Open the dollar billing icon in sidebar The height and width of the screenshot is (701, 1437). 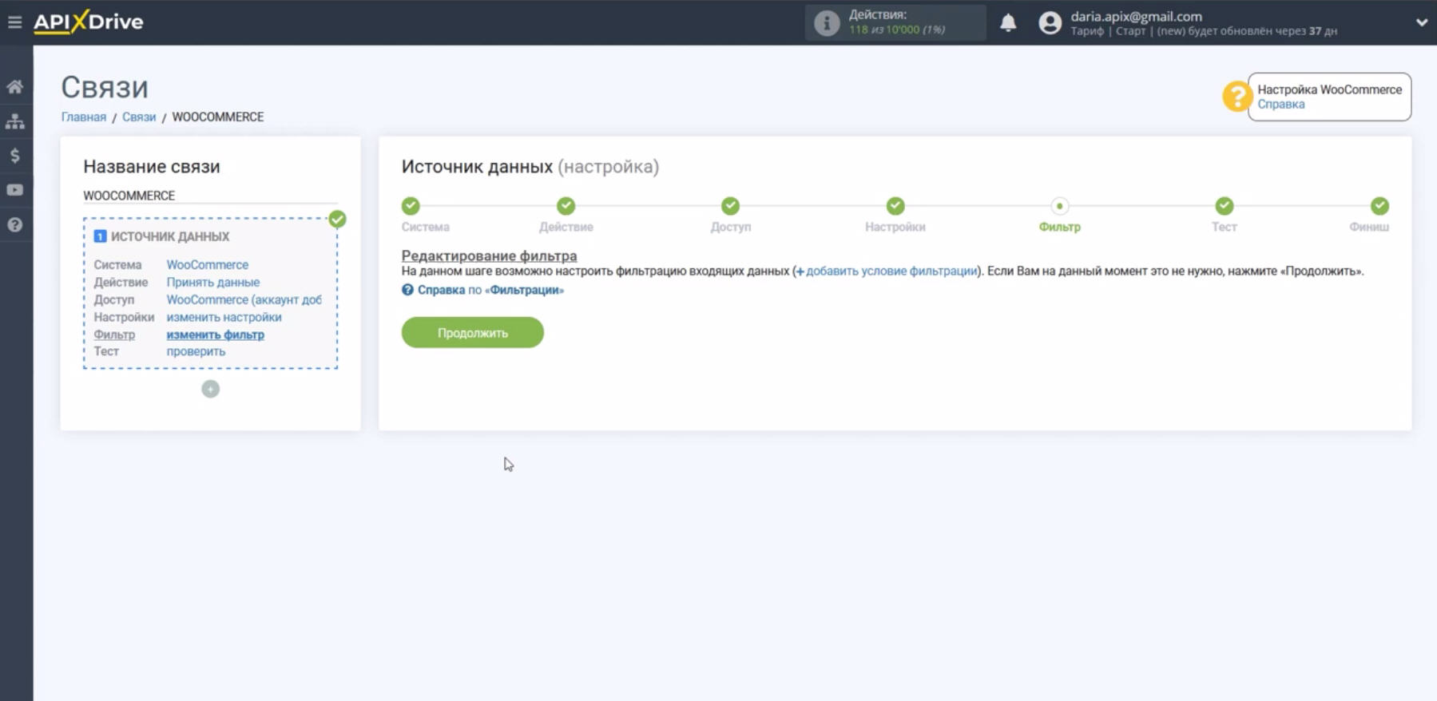pos(15,156)
